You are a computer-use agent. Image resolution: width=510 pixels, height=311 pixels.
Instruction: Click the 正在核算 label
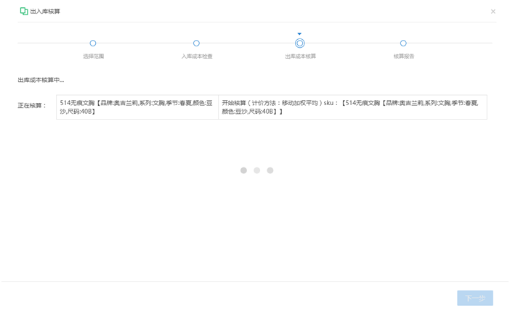point(32,106)
